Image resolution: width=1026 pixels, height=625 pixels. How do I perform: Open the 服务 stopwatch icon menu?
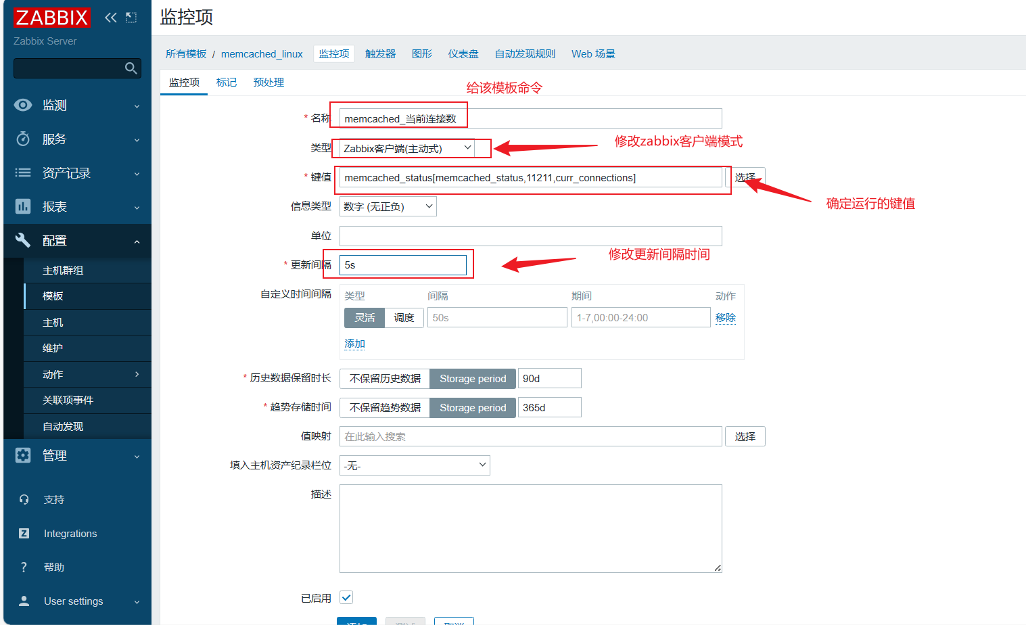[23, 139]
